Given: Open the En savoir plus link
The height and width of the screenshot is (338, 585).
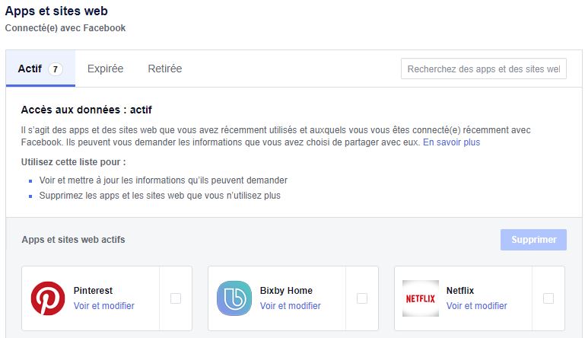Looking at the screenshot, I should coord(451,142).
